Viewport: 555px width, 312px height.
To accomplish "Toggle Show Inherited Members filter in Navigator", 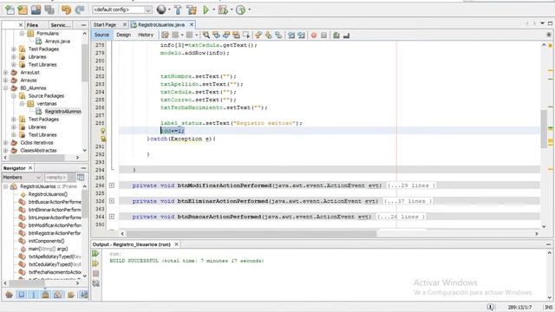I will pyautogui.click(x=10, y=295).
